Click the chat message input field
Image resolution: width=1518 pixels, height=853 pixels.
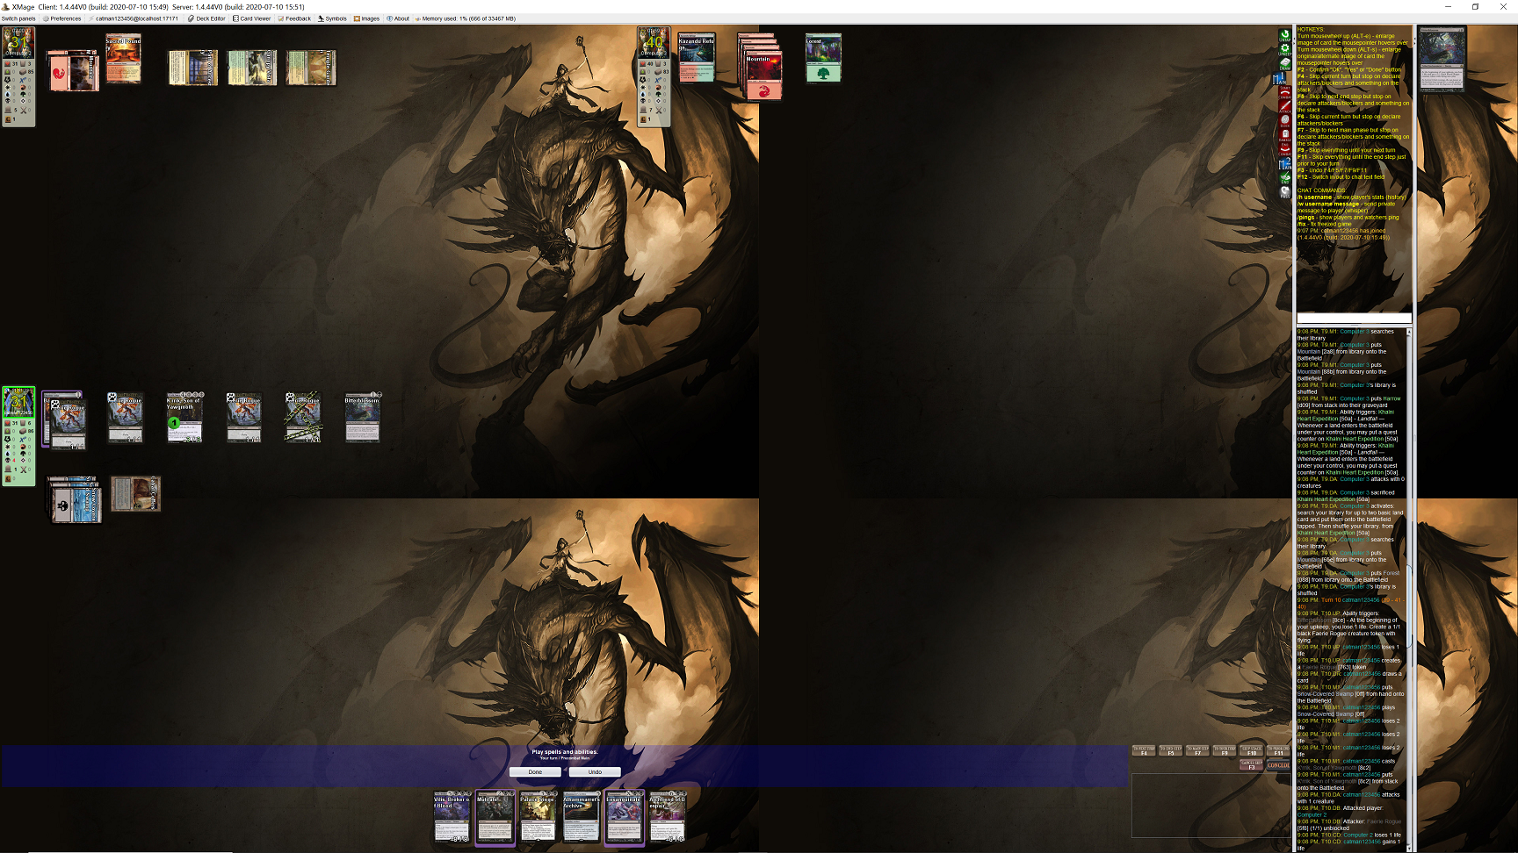(1354, 319)
